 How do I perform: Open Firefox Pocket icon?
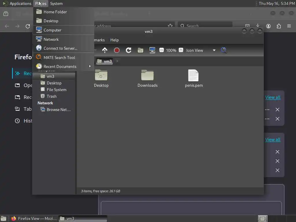(247, 26)
